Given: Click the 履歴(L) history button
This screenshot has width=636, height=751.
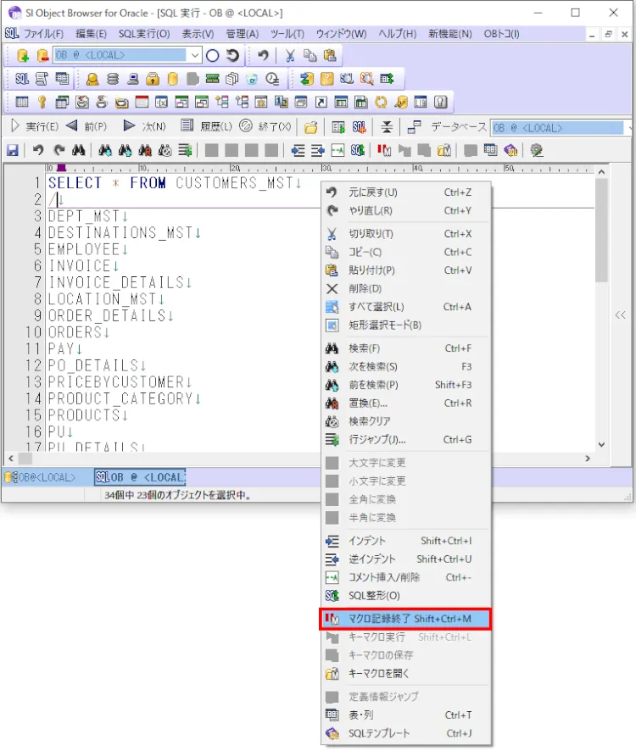Looking at the screenshot, I should click(207, 126).
